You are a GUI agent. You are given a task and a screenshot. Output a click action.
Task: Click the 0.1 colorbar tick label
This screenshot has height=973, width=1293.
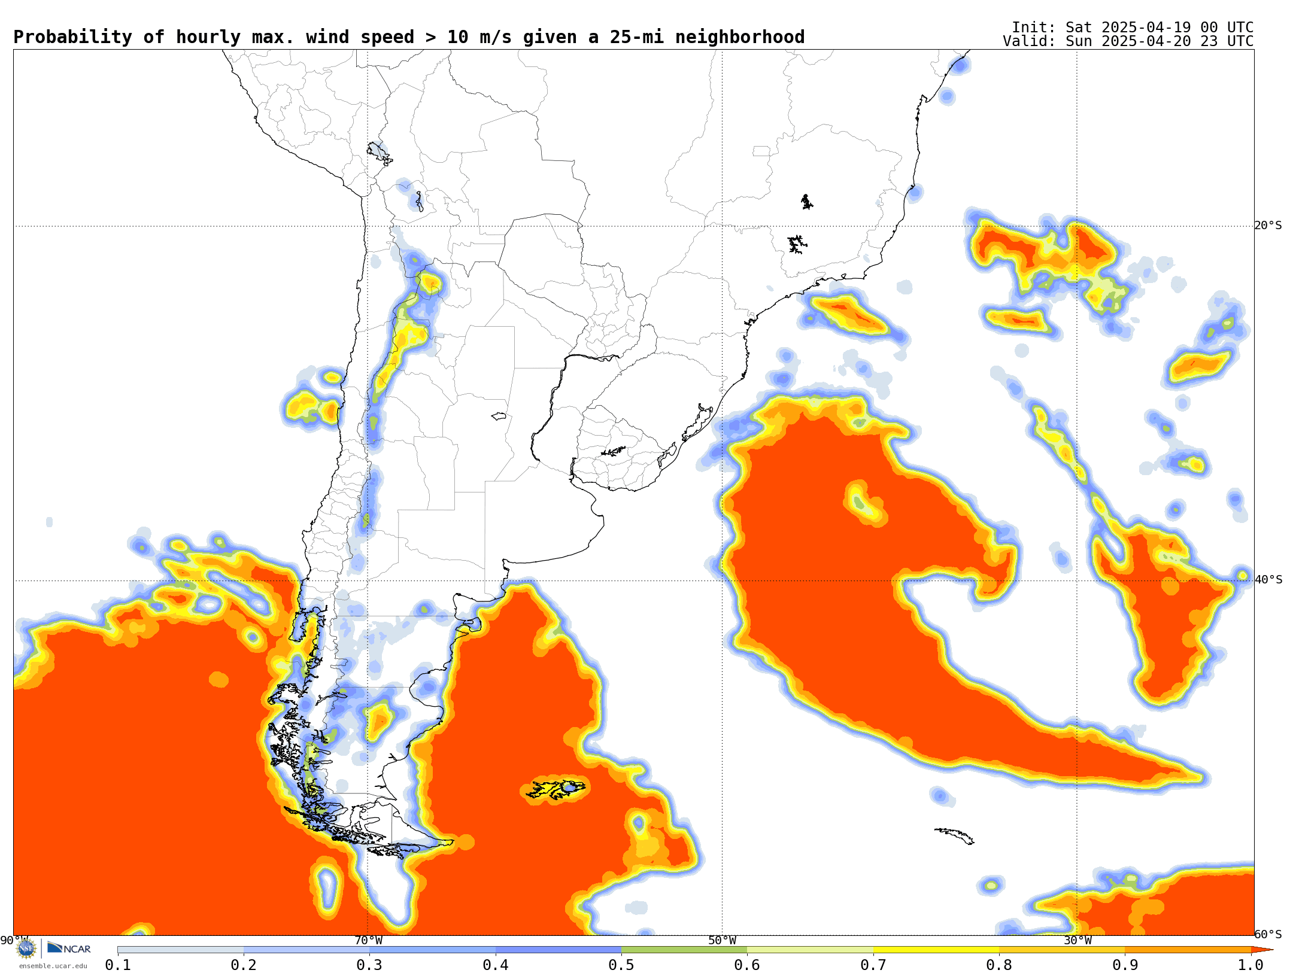point(118,965)
